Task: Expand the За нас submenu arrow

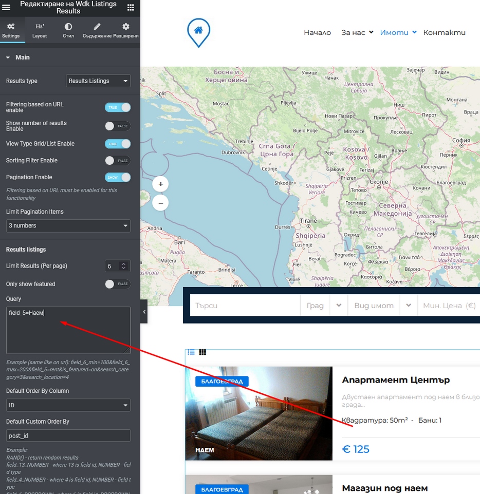Action: point(371,32)
